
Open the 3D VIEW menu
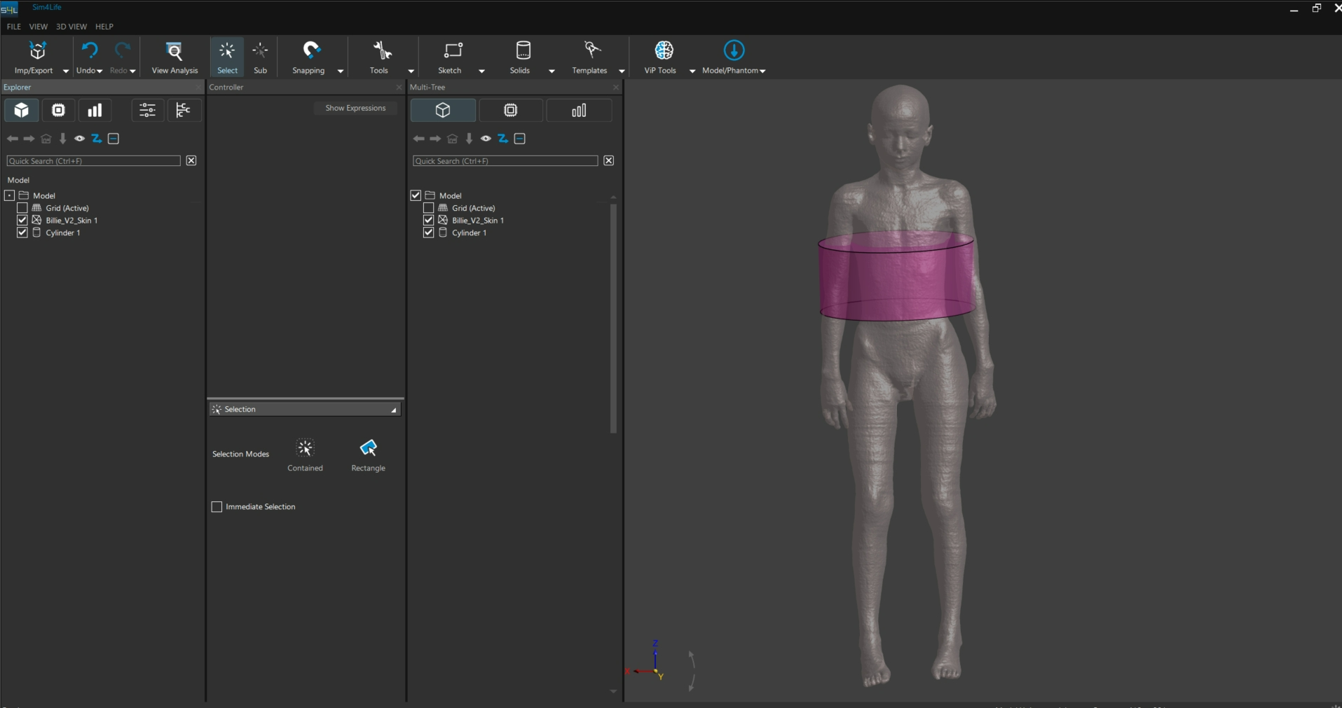tap(71, 27)
